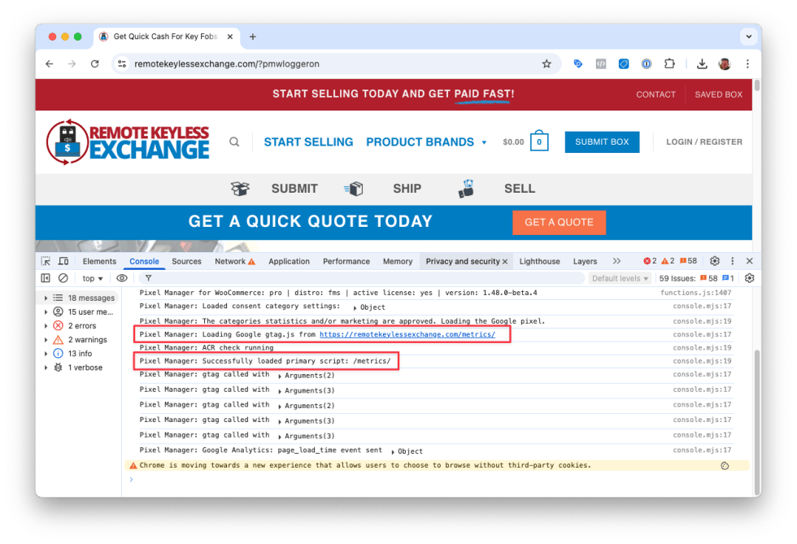The width and height of the screenshot is (797, 544).
Task: Switch to the Performance tab
Action: 346,261
